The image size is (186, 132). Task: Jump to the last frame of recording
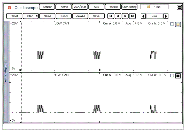tap(132, 16)
